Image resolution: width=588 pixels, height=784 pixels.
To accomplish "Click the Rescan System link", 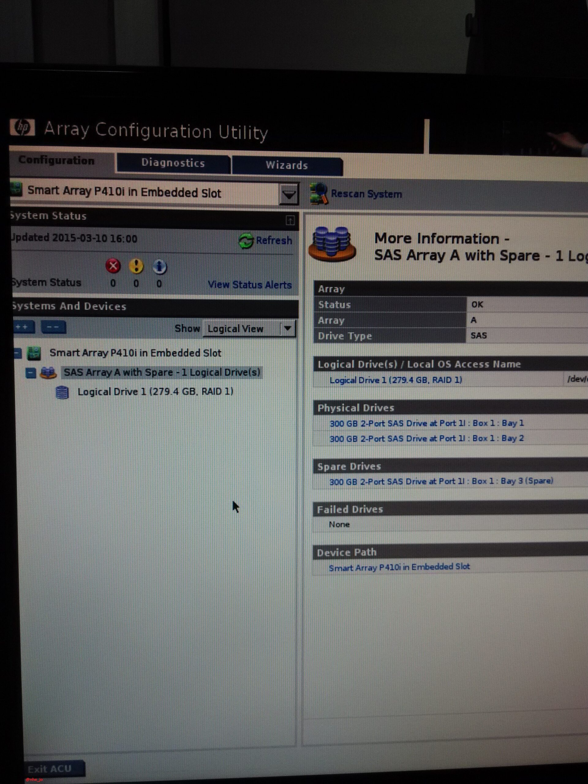I will point(366,194).
